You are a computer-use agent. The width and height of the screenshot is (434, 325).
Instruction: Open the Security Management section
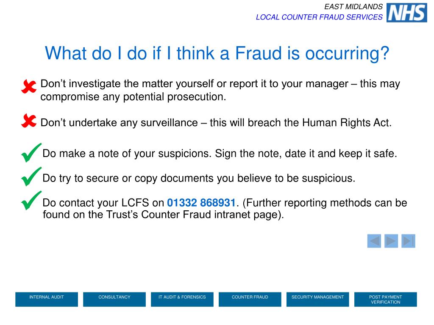point(318,299)
